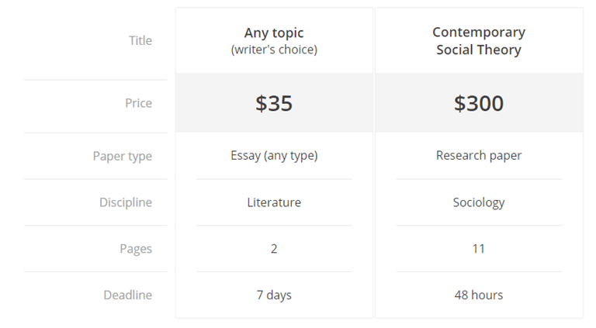This screenshot has height=328, width=596.
Task: Open the "Contemporary Social Theory" title
Action: [479, 41]
